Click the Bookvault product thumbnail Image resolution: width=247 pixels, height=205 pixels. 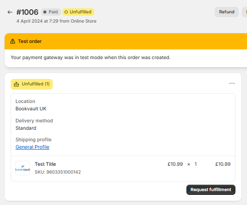[x=23, y=168]
